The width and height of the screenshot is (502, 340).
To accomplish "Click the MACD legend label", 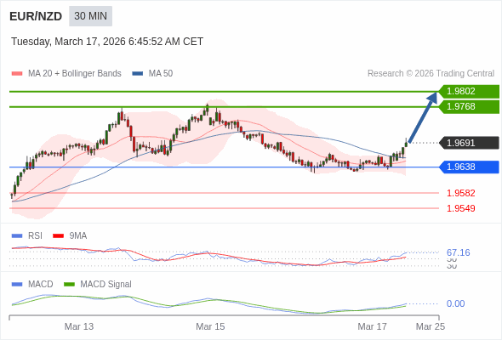I will pos(40,285).
